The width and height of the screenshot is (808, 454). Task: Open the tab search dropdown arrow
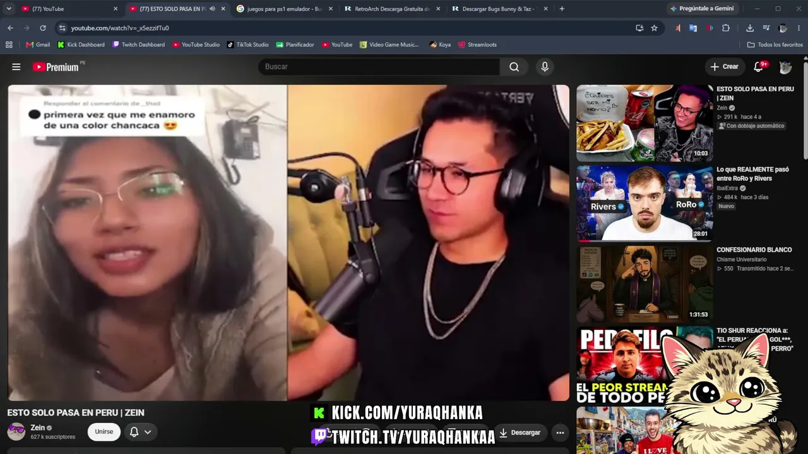pyautogui.click(x=9, y=9)
